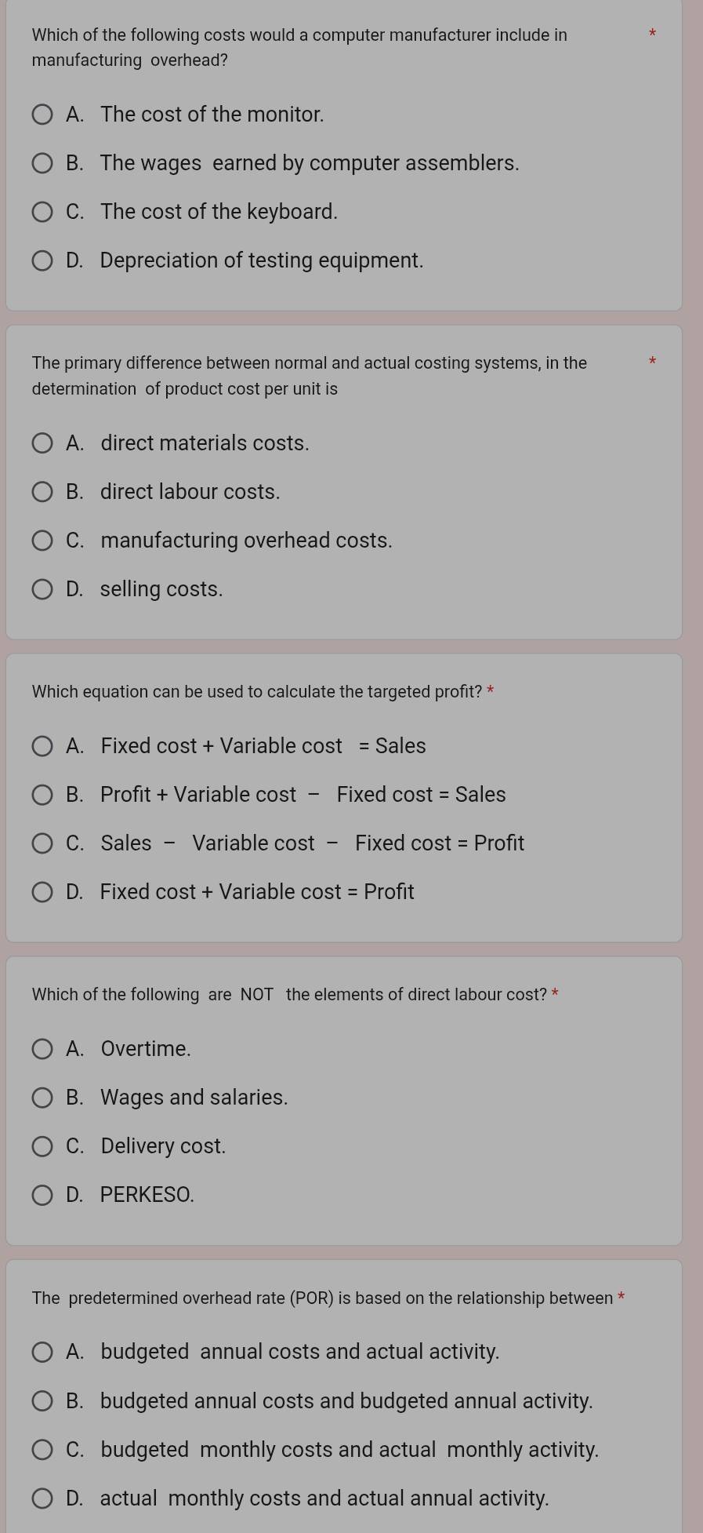Viewport: 703px width, 1533px height.
Task: Select the 'Overtime' radio option
Action: coord(42,1049)
